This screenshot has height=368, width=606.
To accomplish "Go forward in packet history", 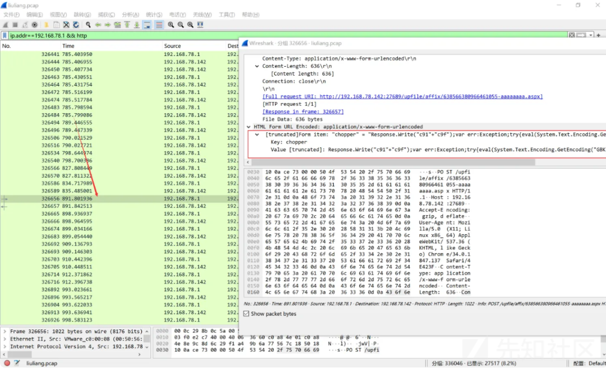I will (107, 25).
